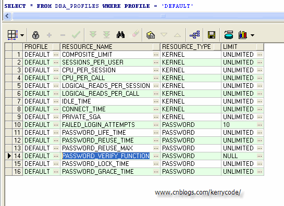This screenshot has height=206, width=284.
Task: Click the database connection disk icon
Action: (229, 35)
